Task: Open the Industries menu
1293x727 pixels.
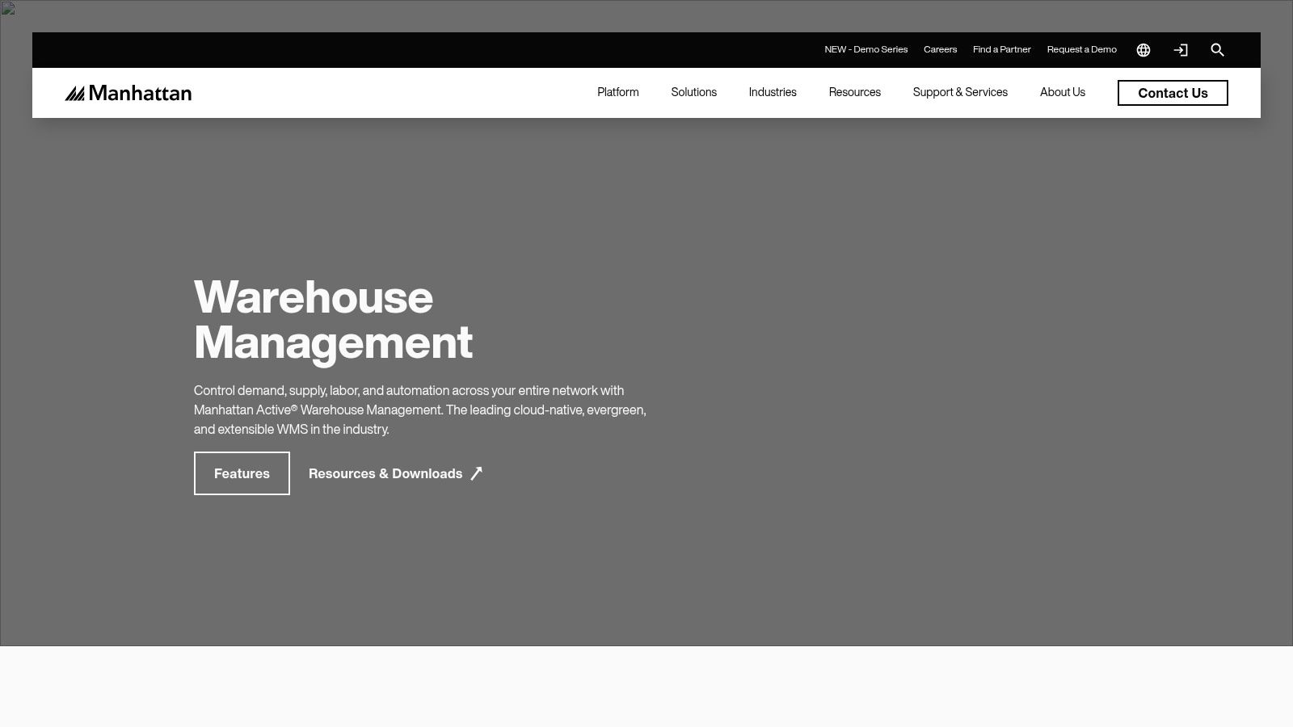Action: coord(773,92)
